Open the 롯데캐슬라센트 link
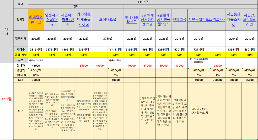Screen dimensions: 258x140 coord(132,20)
